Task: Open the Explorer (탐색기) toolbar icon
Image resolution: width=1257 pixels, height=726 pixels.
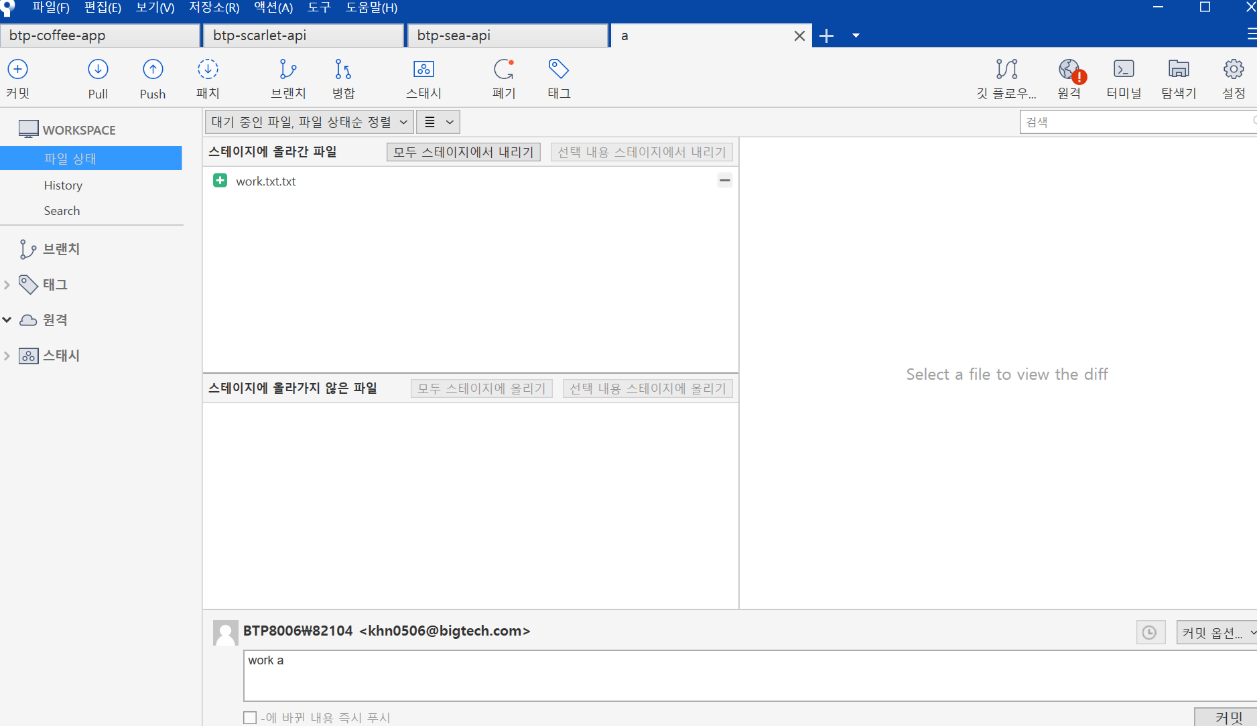Action: tap(1179, 78)
